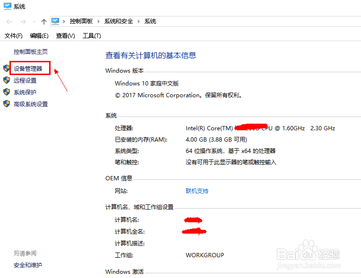Expand chevron after 系统和安全 breadcrumb
Viewport: 361px width, 278px height.
(138, 21)
